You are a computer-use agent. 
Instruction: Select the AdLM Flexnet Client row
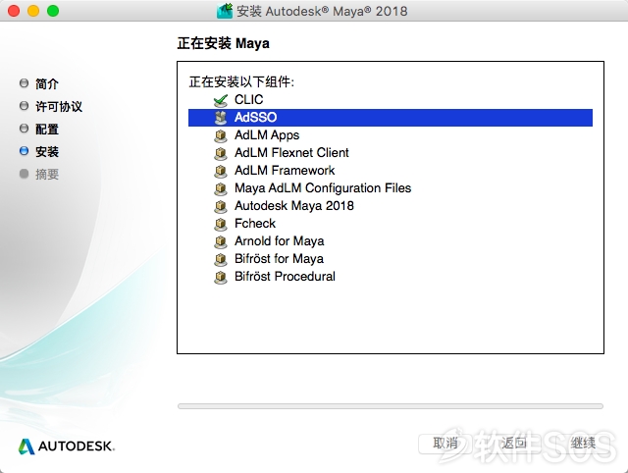coord(391,153)
